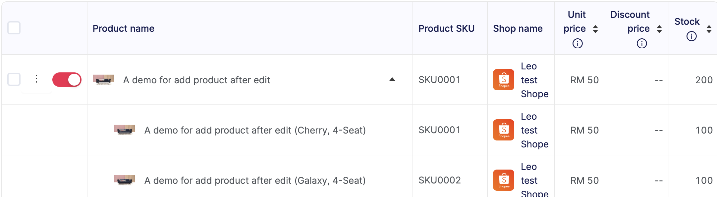Click the Stock info icon
Viewport: 717px width, 197px height.
click(691, 36)
